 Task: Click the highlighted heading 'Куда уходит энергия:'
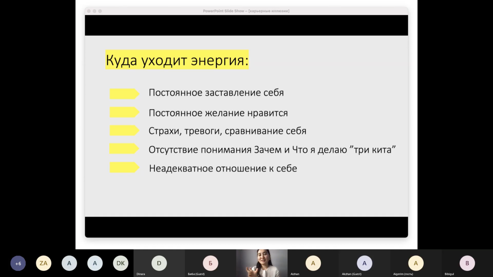177,60
